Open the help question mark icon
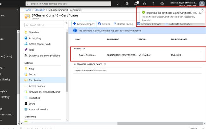Image resolution: width=206 pixels, height=129 pixels. [x=153, y=4]
